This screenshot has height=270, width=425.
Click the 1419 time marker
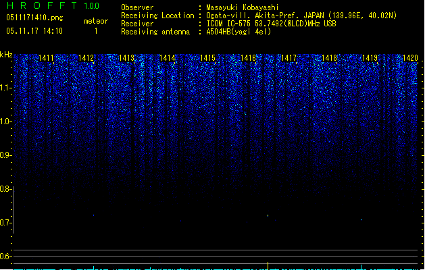370,58
